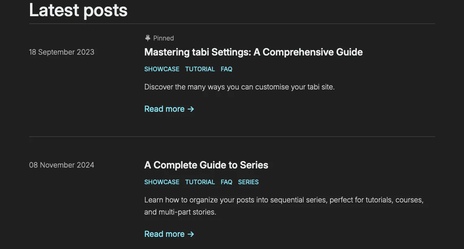
Task: Click the "08 November 2024" date
Action: point(62,165)
